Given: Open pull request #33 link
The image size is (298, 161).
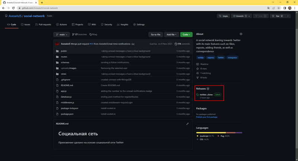Looking at the screenshot, I should 91,44.
